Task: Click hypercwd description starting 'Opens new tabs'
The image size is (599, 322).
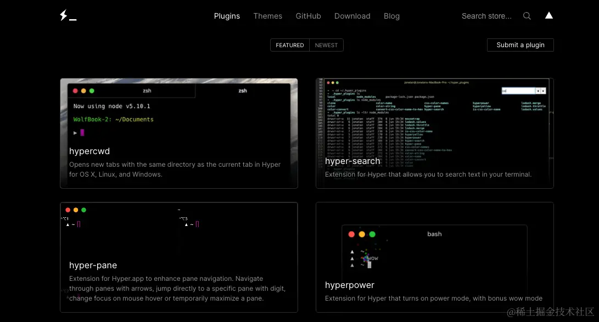Action: pyautogui.click(x=175, y=170)
